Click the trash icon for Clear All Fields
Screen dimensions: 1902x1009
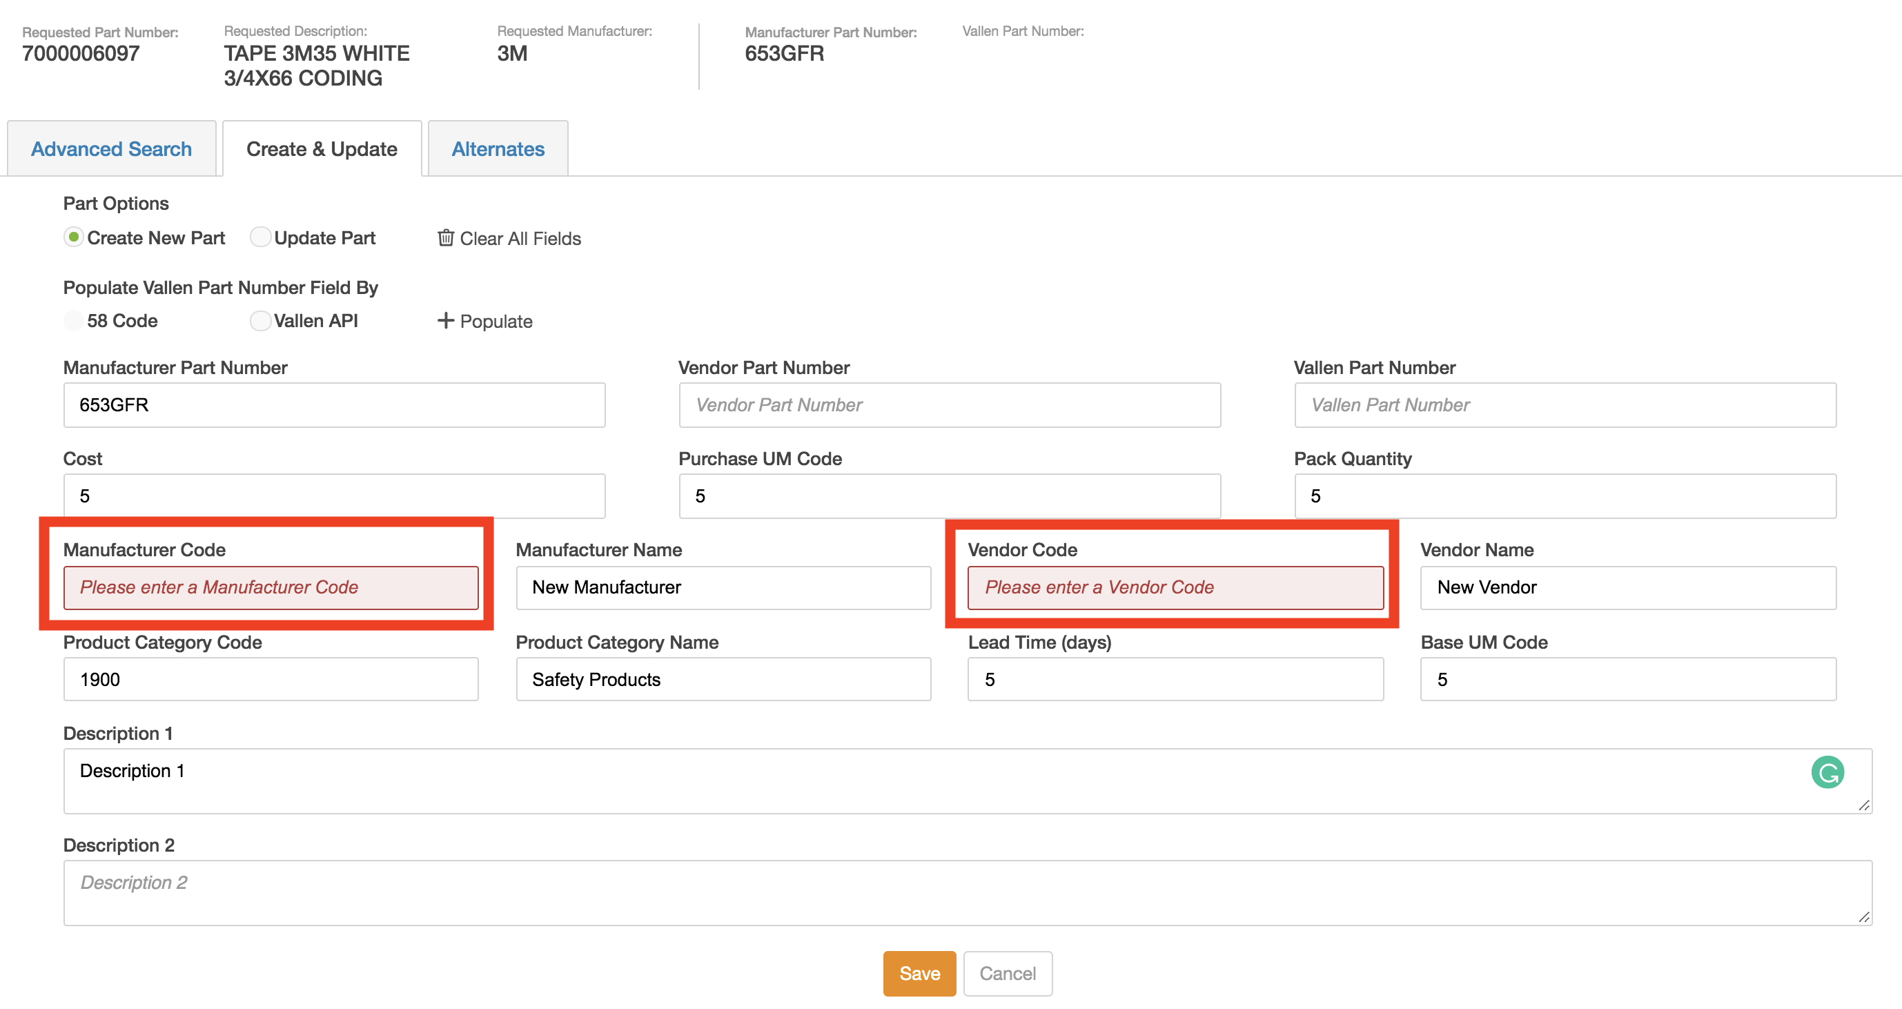445,237
